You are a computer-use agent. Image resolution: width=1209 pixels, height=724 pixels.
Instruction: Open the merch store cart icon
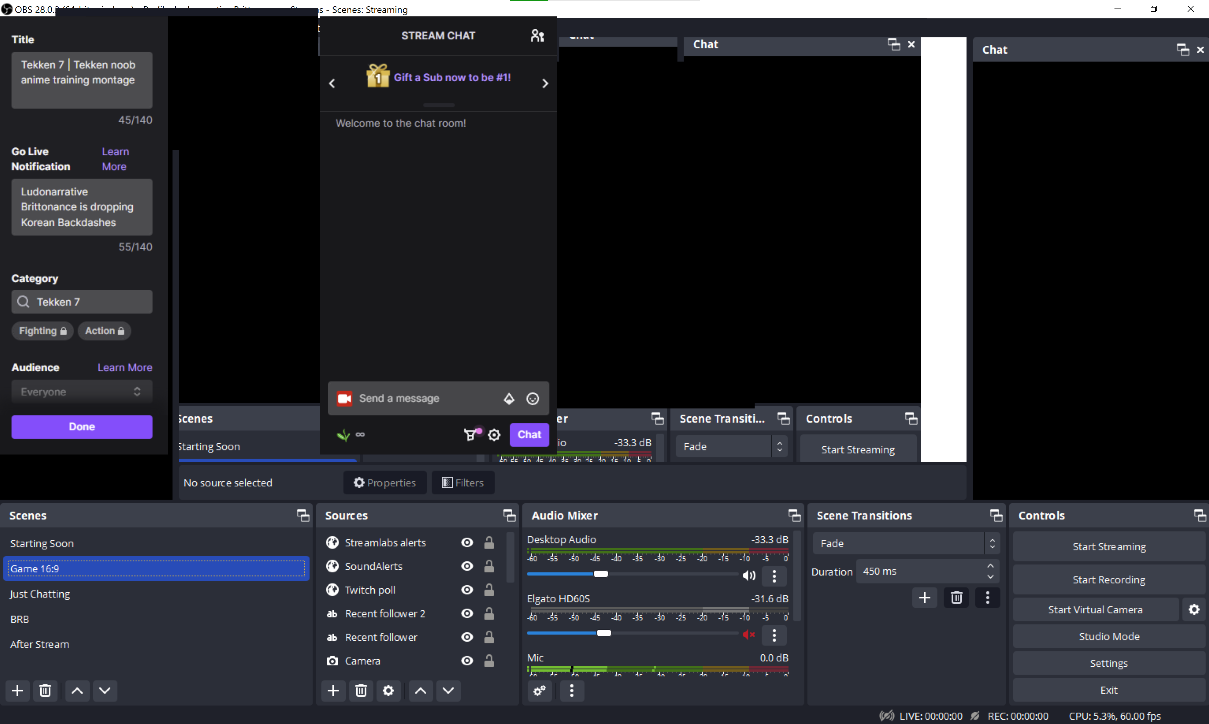tap(470, 434)
